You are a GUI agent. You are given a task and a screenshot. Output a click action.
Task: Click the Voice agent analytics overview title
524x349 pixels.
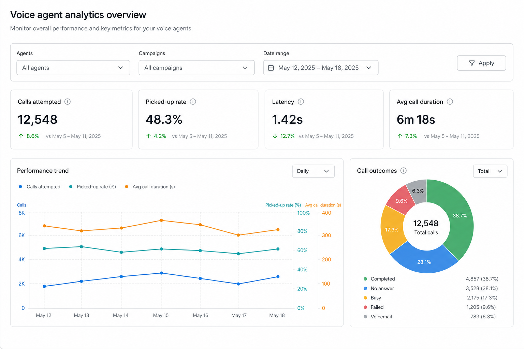78,15
